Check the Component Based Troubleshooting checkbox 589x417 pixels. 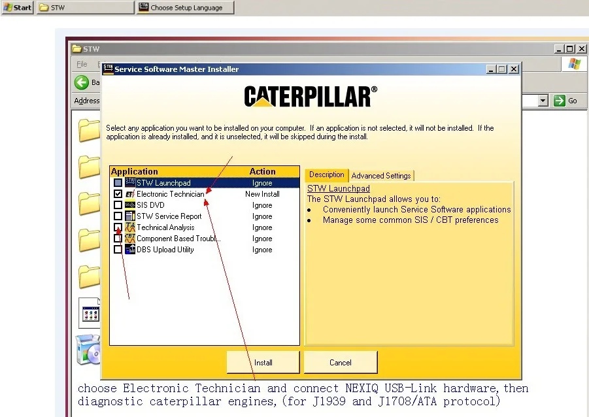pos(118,238)
